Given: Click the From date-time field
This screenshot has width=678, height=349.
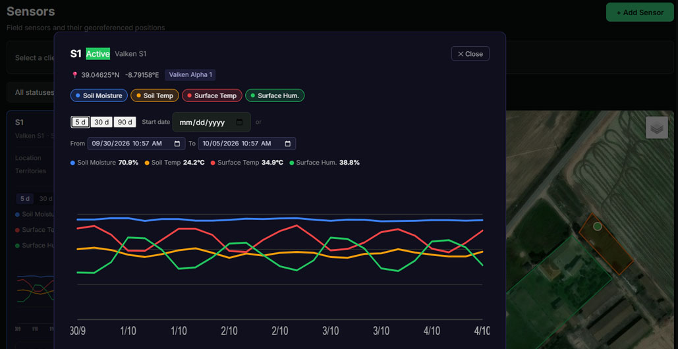Looking at the screenshot, I should (x=136, y=144).
